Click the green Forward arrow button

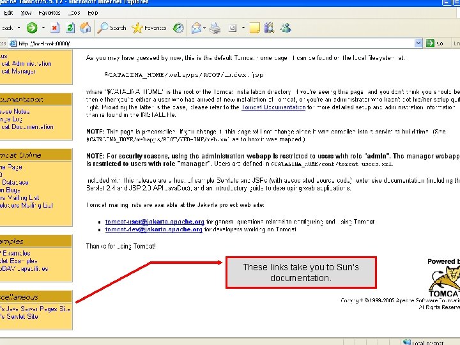32,28
